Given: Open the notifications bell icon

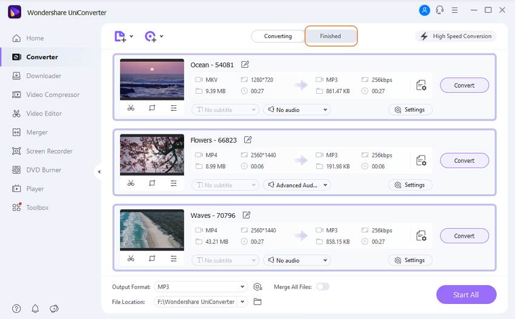Looking at the screenshot, I should click(x=35, y=309).
